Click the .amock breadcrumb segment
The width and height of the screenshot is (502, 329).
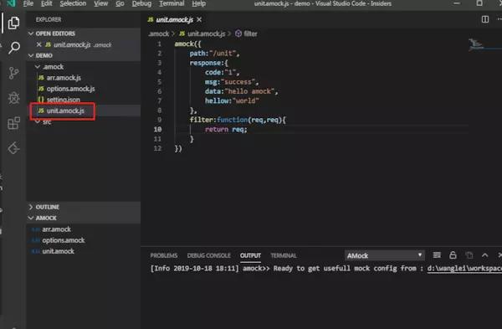(159, 33)
